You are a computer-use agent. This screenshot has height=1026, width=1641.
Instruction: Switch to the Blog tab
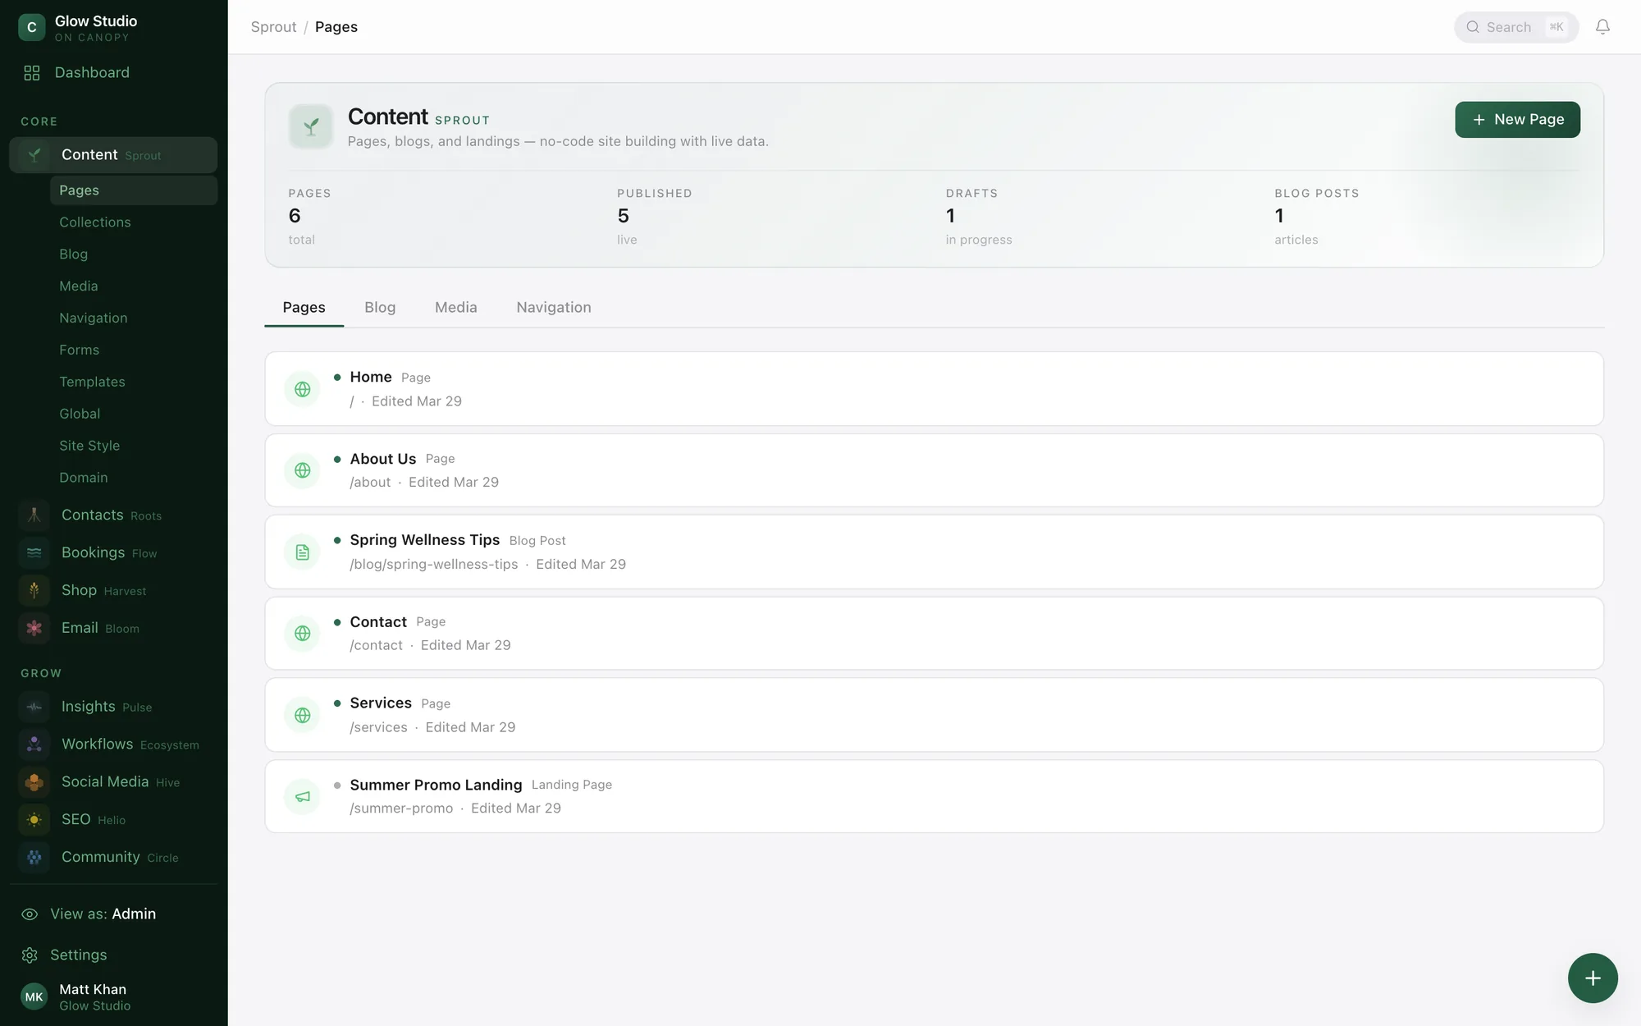pos(380,308)
